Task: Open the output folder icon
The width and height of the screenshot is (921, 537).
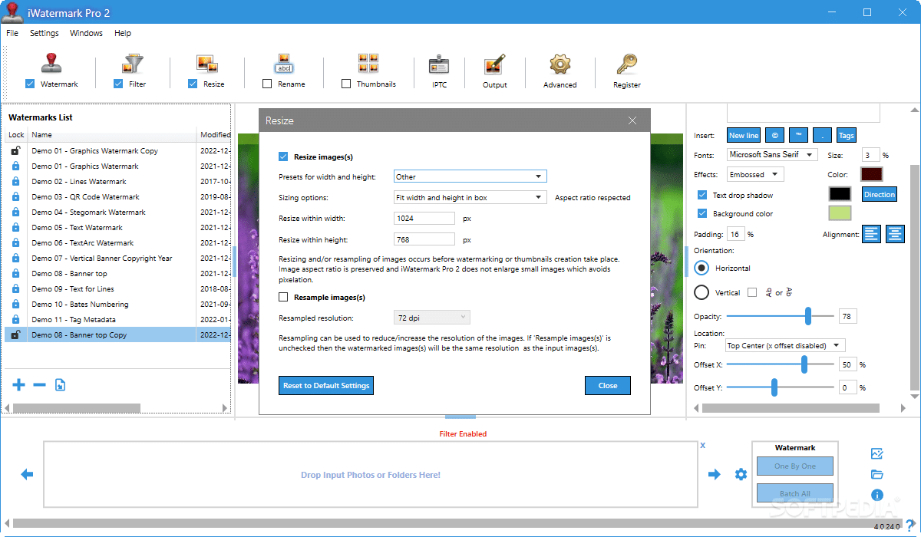Action: [x=877, y=475]
